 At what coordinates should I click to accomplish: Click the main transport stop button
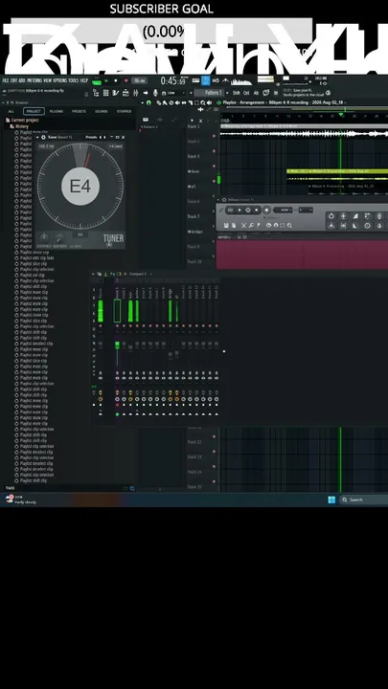(116, 80)
